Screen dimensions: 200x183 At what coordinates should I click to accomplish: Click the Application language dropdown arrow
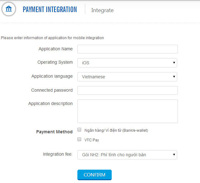(174, 77)
